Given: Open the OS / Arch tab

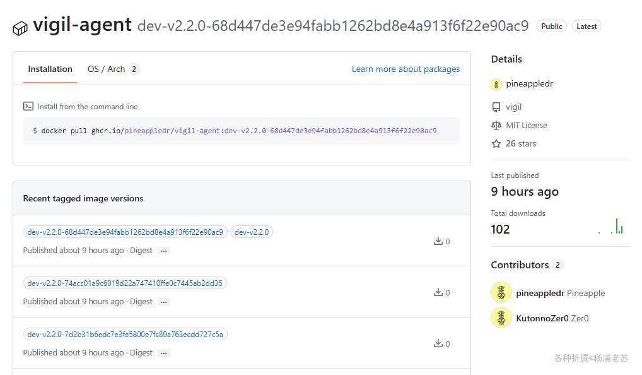Looking at the screenshot, I should [107, 69].
